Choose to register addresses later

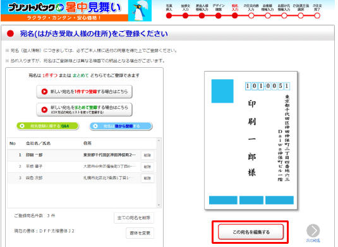pos(121,126)
